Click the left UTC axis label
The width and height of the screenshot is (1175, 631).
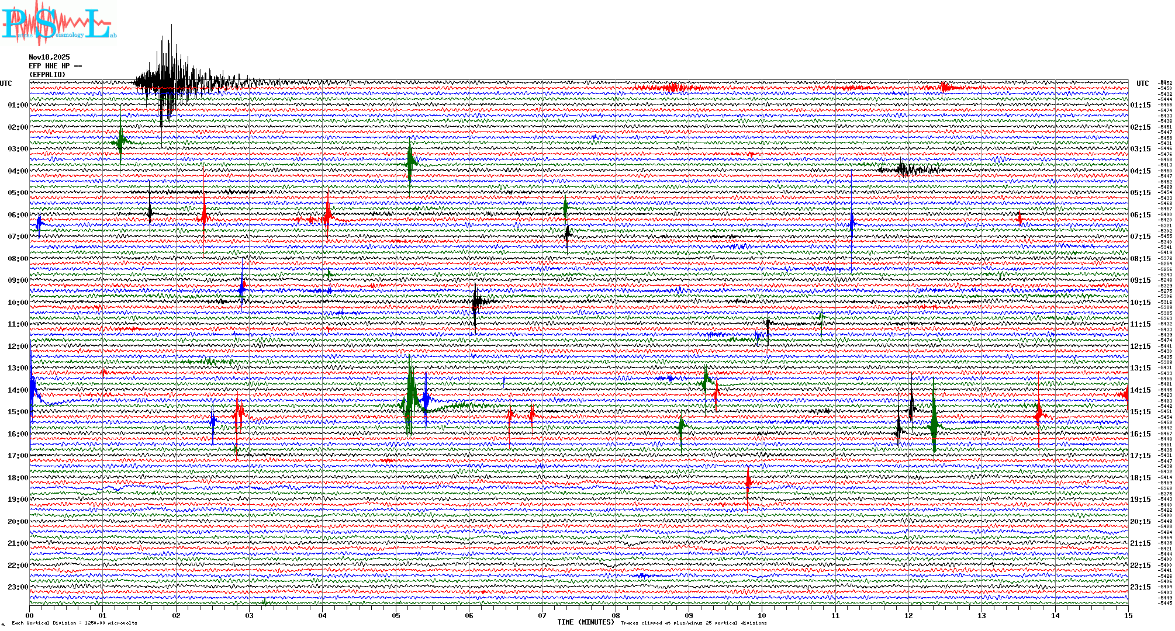click(x=6, y=84)
